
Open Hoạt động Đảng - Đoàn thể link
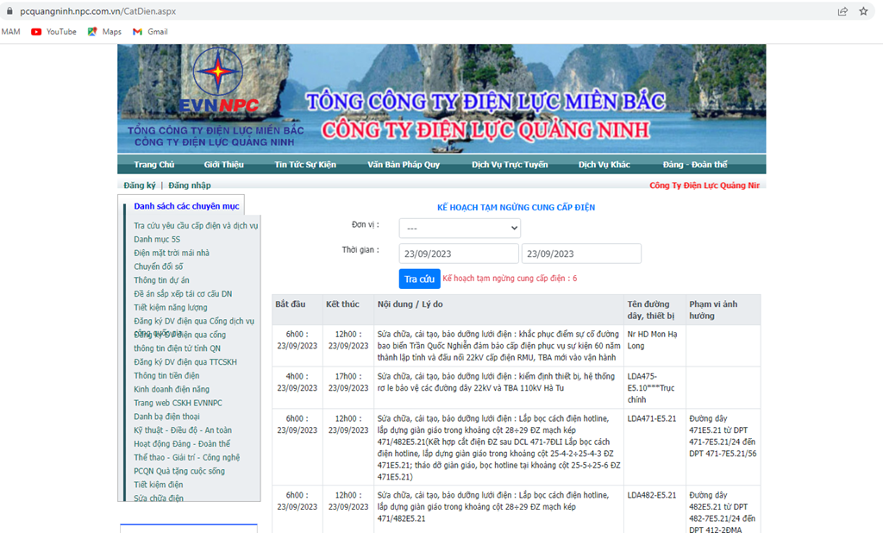182,444
